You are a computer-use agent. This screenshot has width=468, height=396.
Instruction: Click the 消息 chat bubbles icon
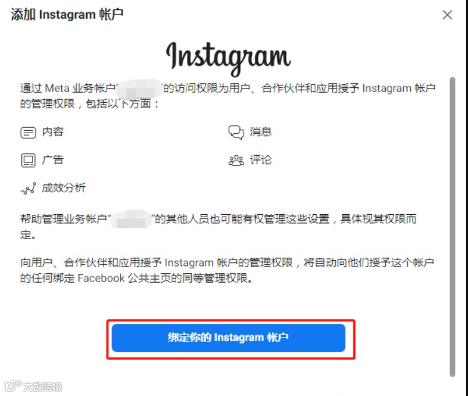(x=236, y=133)
